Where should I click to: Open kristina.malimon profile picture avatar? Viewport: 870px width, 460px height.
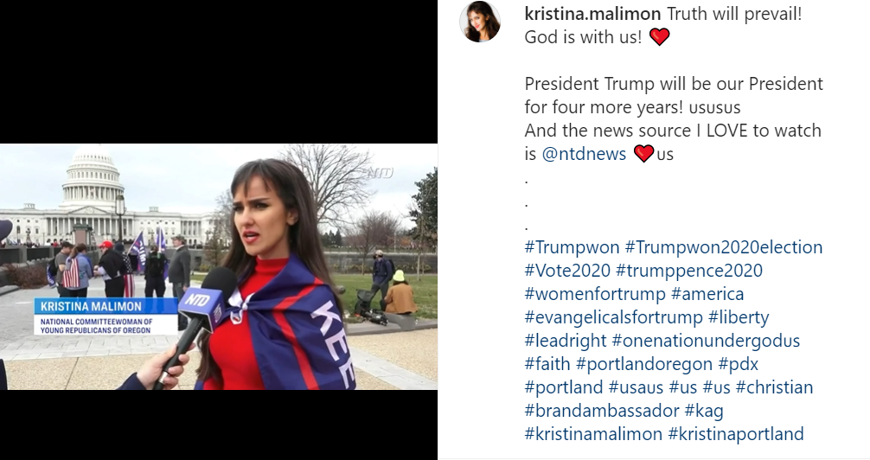[x=480, y=22]
